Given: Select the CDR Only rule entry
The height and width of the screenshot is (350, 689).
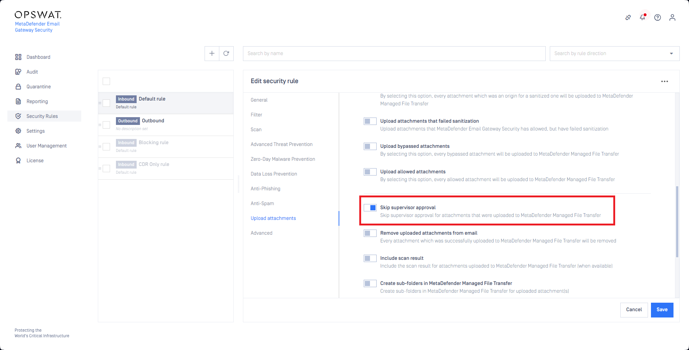Looking at the screenshot, I should [x=166, y=169].
